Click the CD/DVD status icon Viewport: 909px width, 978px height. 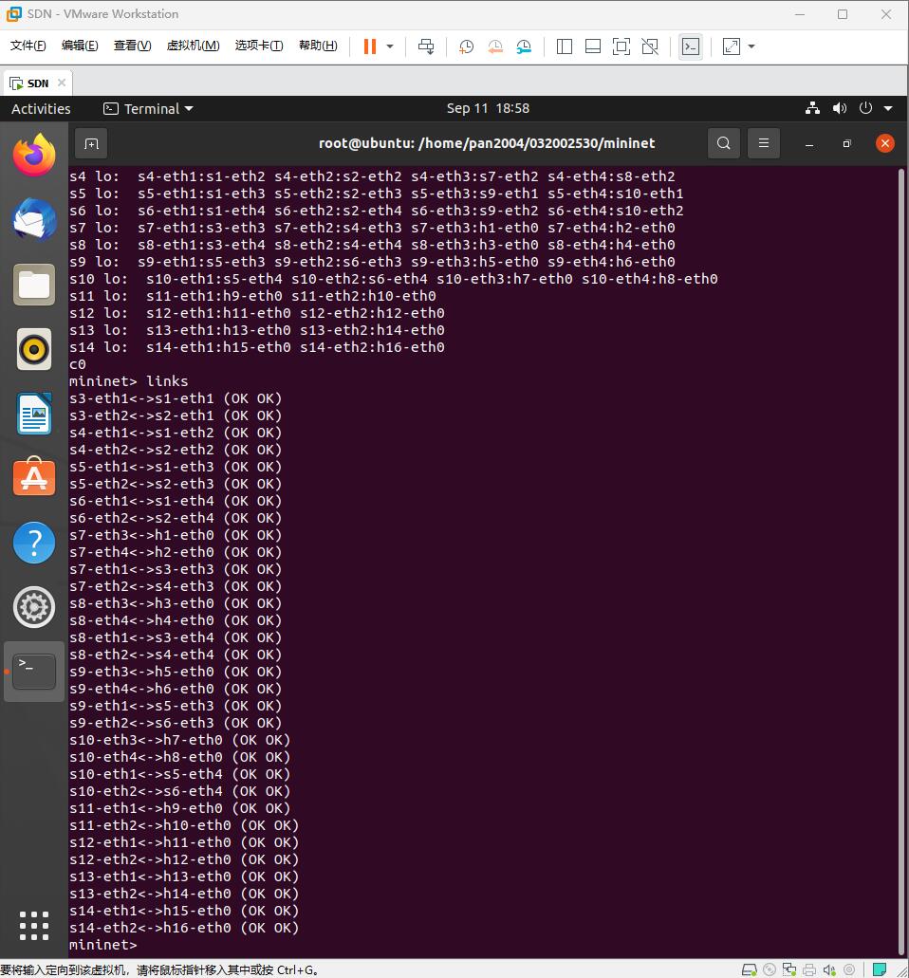click(x=770, y=969)
